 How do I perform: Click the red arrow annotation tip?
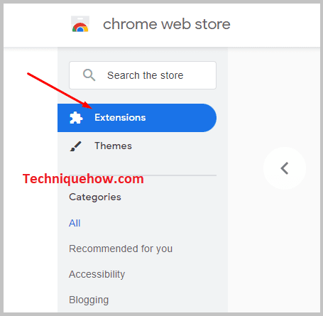(x=90, y=107)
